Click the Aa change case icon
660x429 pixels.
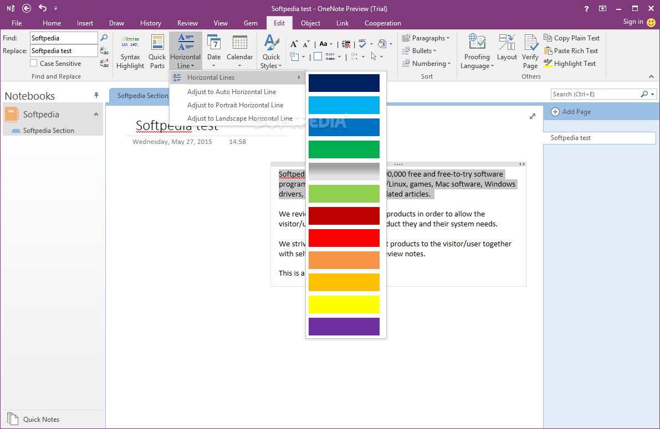(x=323, y=44)
